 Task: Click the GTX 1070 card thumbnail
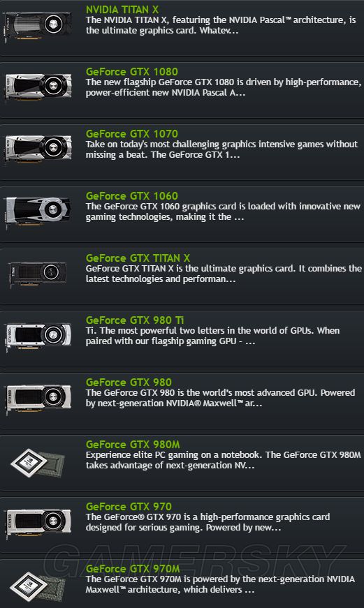click(x=38, y=149)
